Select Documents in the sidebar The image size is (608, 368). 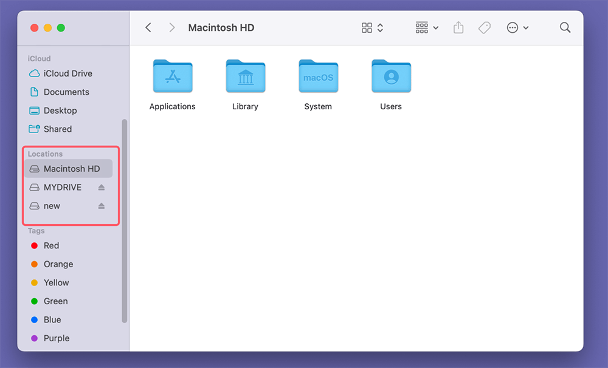pyautogui.click(x=69, y=92)
